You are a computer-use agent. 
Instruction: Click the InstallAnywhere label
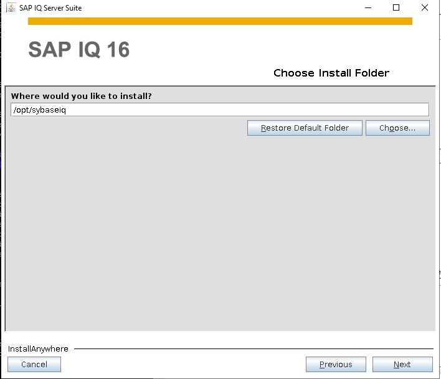pos(38,349)
